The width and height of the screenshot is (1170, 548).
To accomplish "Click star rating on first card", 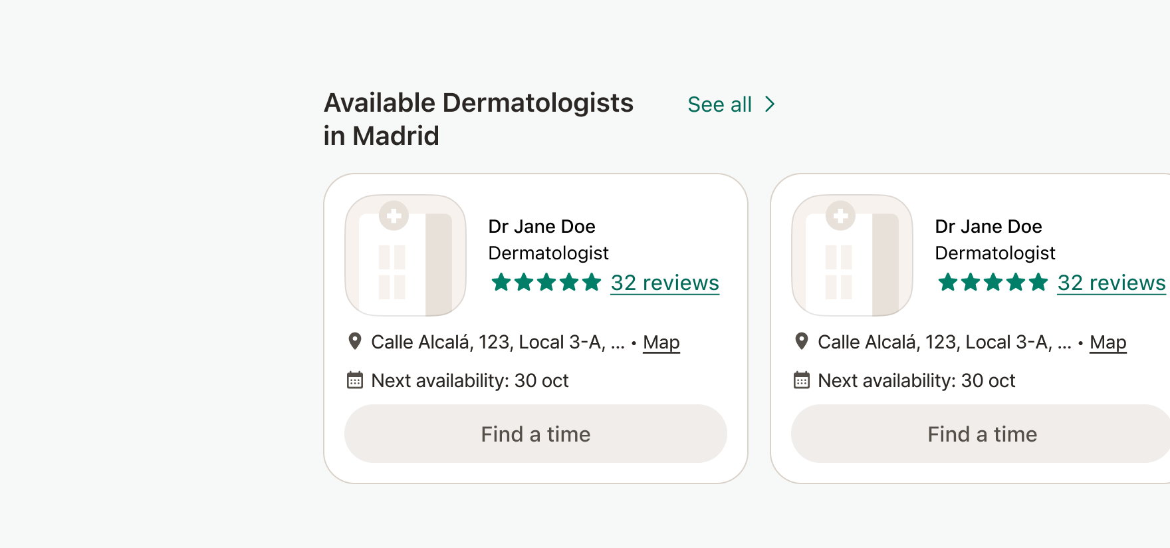I will coord(546,283).
